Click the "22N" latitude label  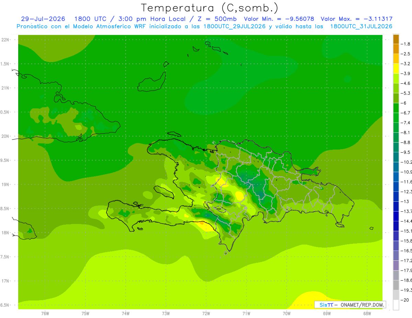(x=6, y=39)
